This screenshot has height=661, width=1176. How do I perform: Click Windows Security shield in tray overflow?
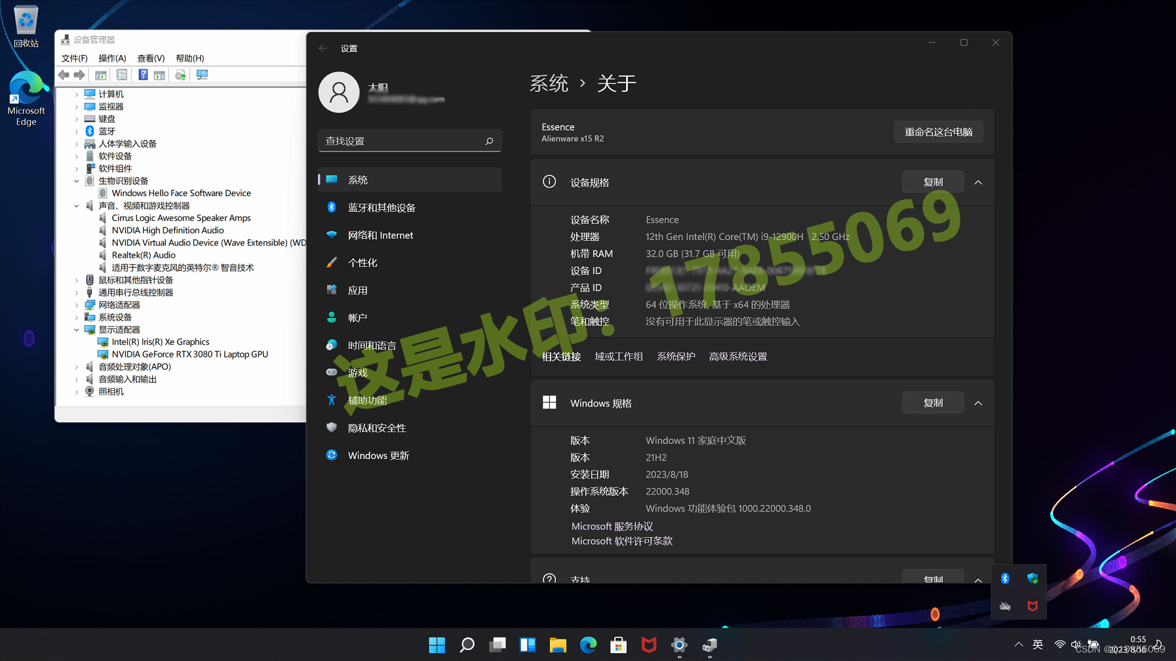(x=1032, y=578)
